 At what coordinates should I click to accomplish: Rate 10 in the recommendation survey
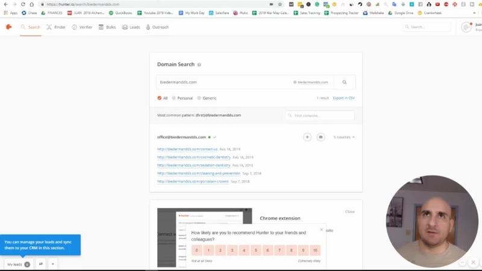coord(315,250)
